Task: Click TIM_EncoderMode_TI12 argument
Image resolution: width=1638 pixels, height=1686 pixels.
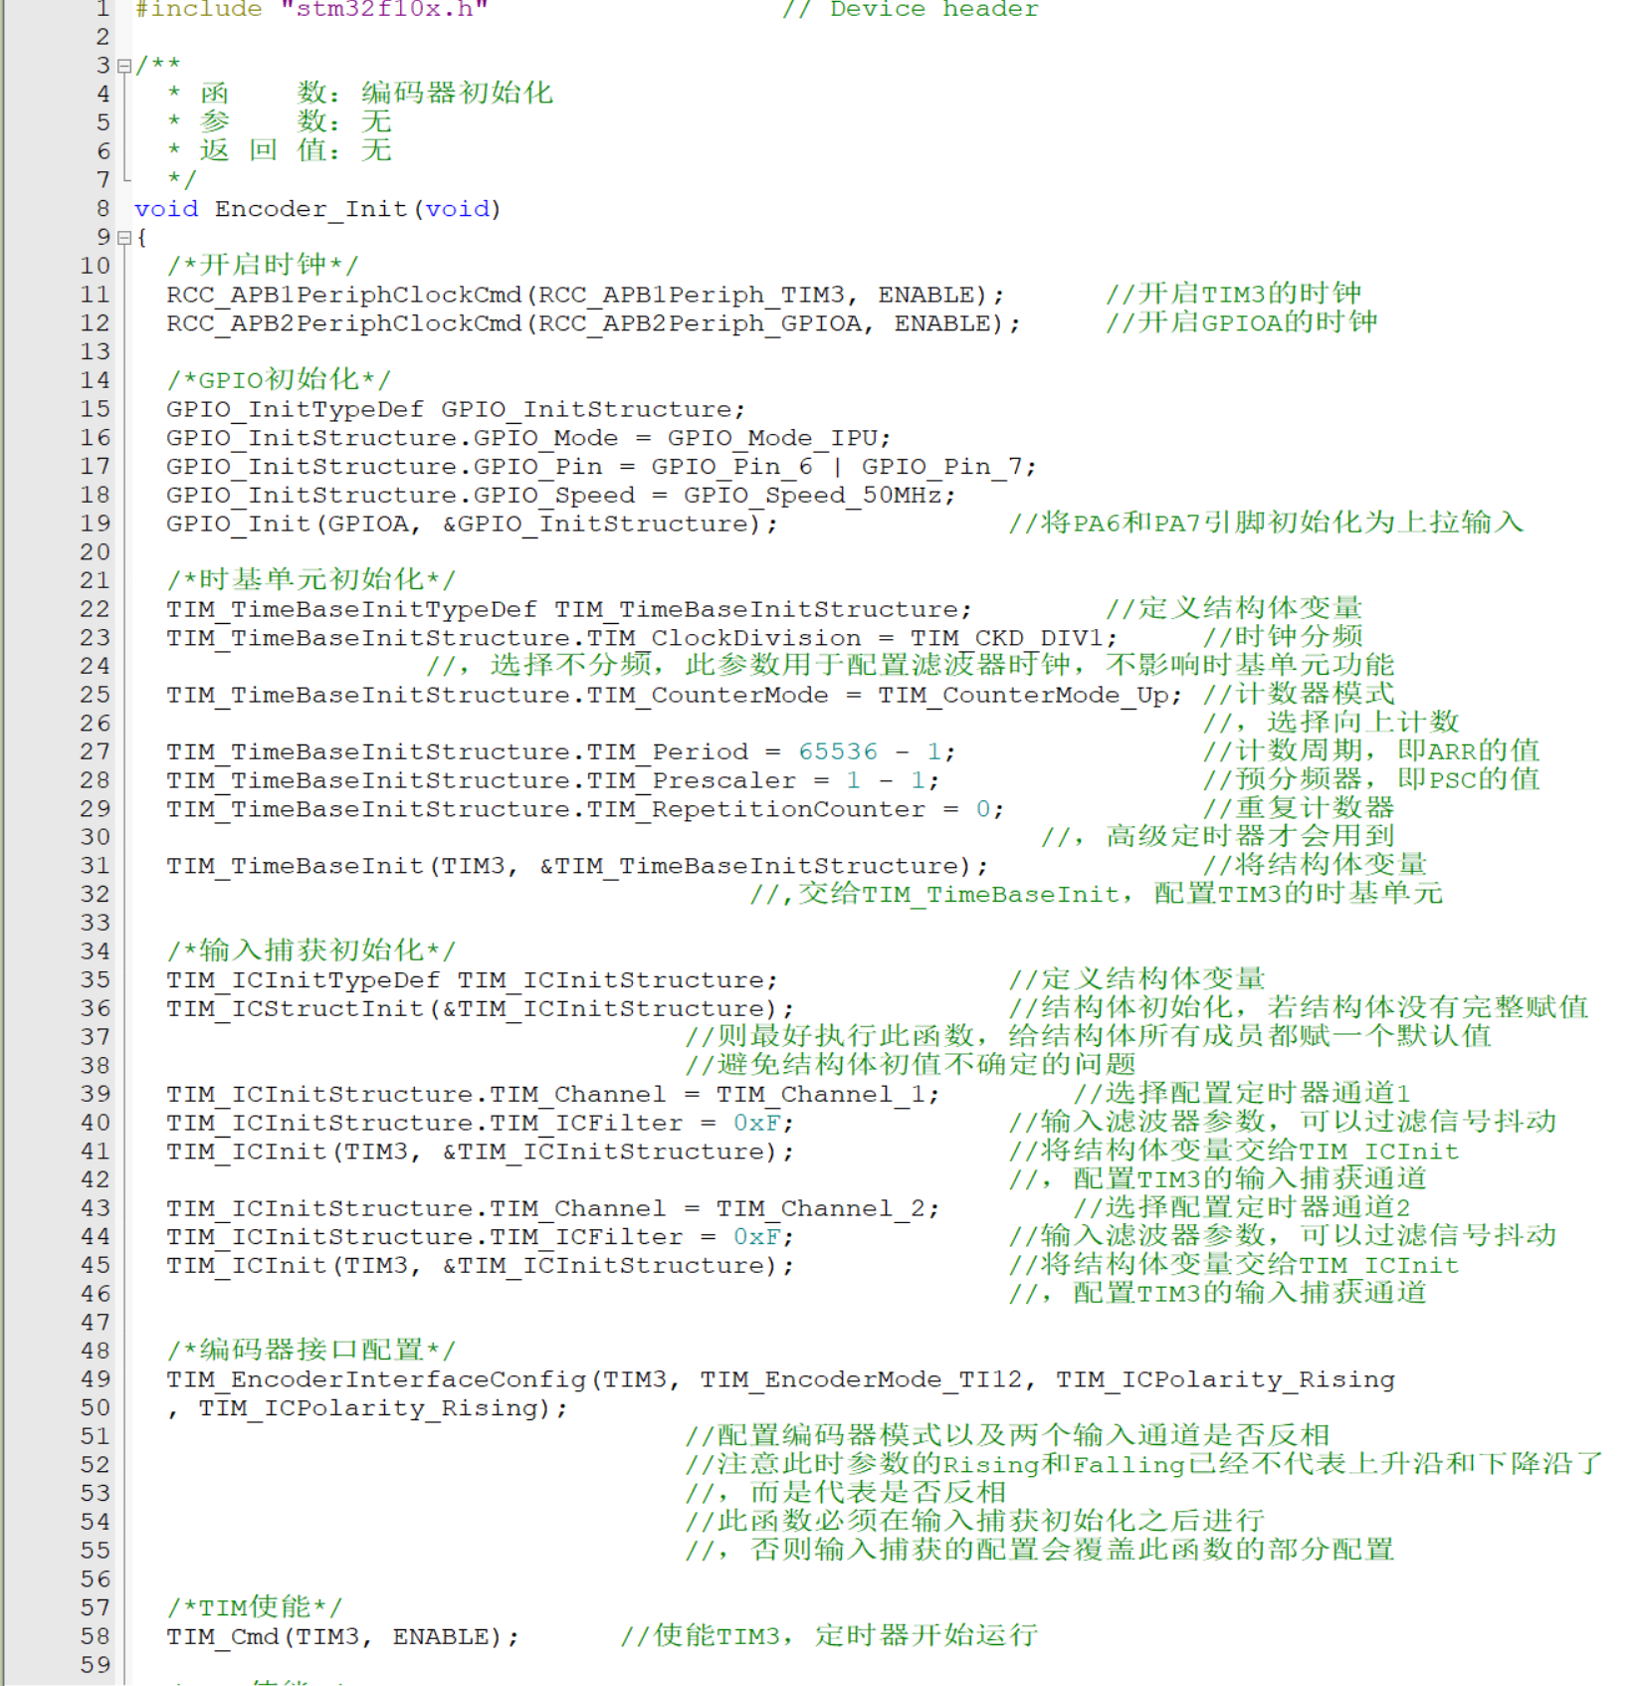Action: coord(861,1379)
